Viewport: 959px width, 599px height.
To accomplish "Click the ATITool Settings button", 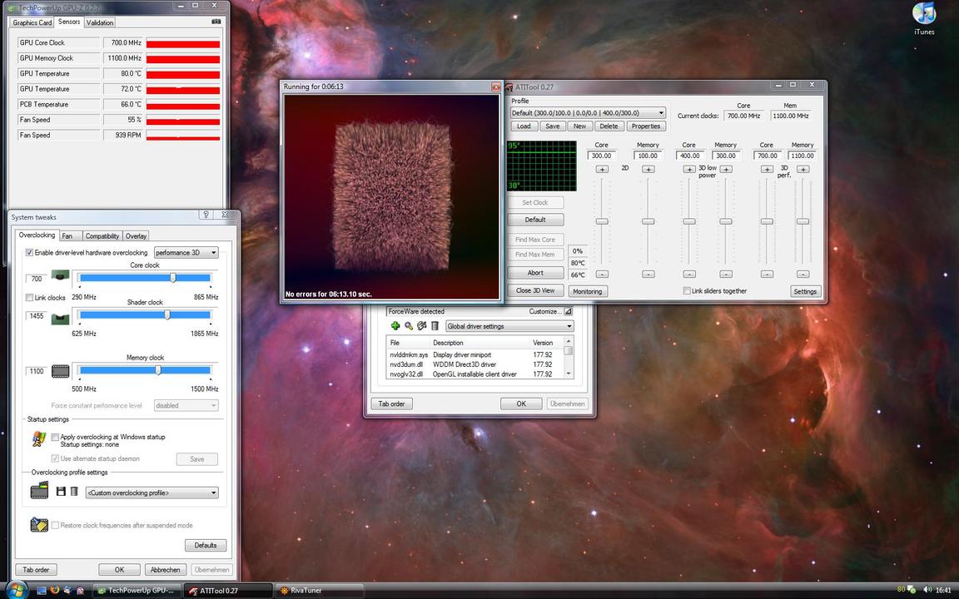I will 805,291.
